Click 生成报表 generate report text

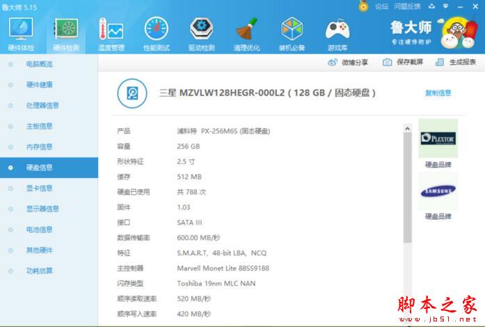pos(463,62)
